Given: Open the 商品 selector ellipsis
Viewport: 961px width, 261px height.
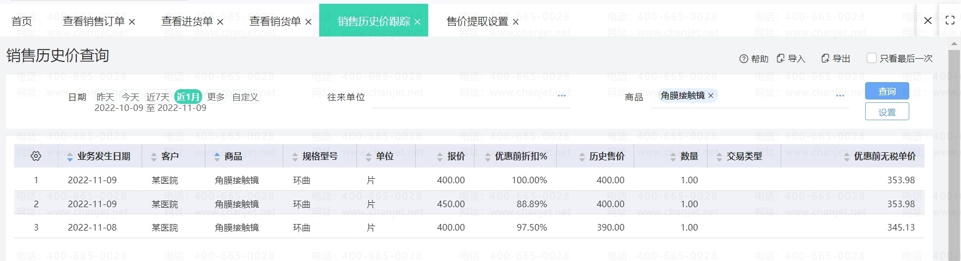Looking at the screenshot, I should pyautogui.click(x=840, y=96).
